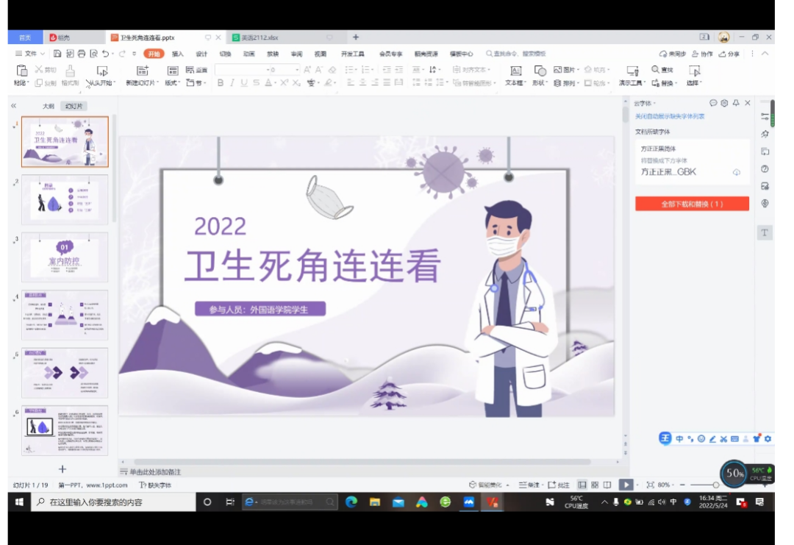This screenshot has width=794, height=545.
Task: Open Microsoft Edge from the taskbar
Action: point(351,502)
